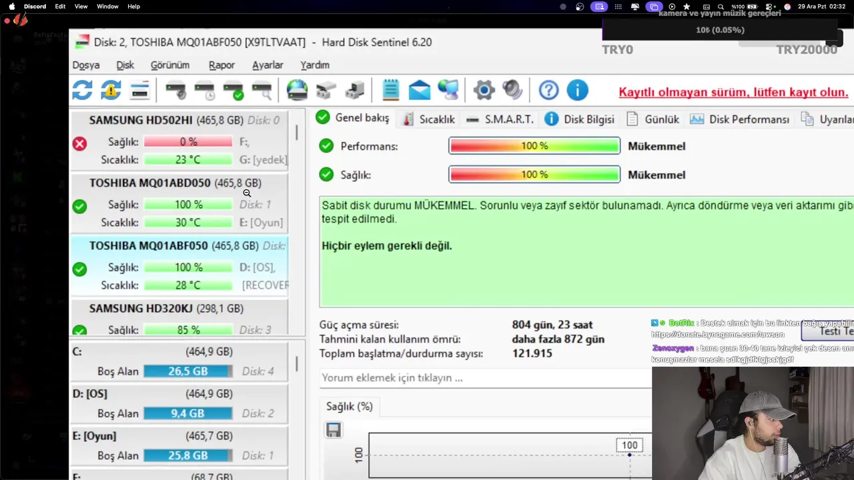Switch to the Sıcaklık tab

click(429, 119)
